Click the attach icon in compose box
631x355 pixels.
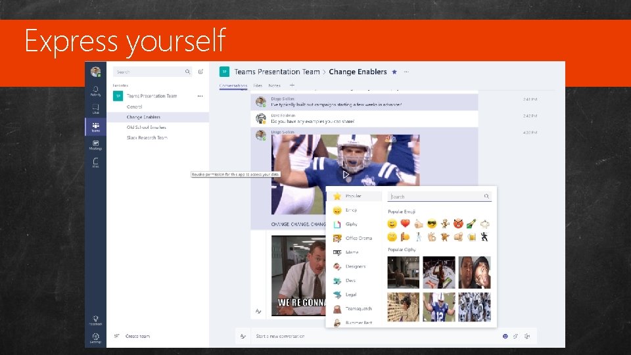coord(515,336)
